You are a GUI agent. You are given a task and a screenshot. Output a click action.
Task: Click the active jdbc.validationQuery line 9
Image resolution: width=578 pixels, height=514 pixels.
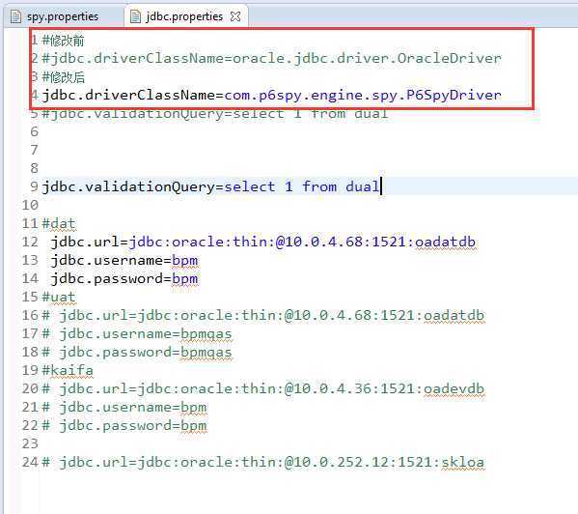211,186
